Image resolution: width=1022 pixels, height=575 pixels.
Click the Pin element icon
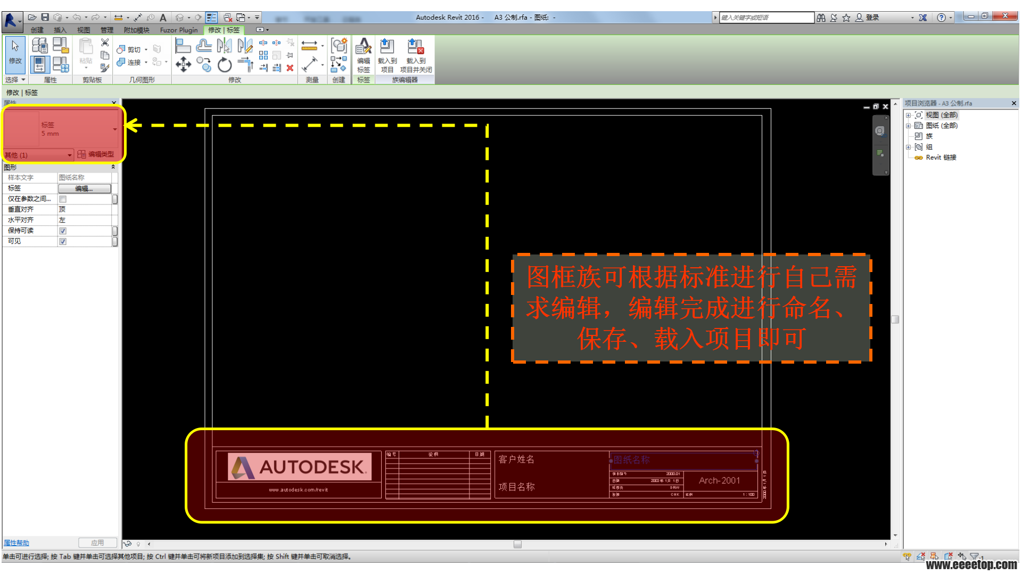[x=290, y=55]
